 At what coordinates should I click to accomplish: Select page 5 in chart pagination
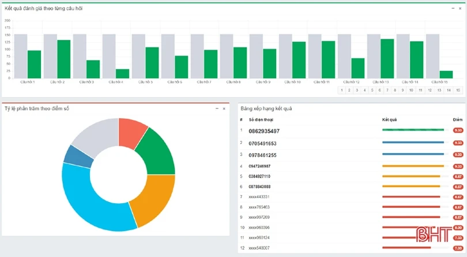pyautogui.click(x=372, y=90)
